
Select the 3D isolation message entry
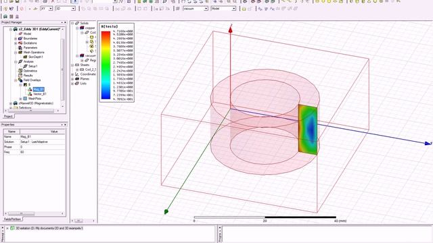[x=47, y=228]
